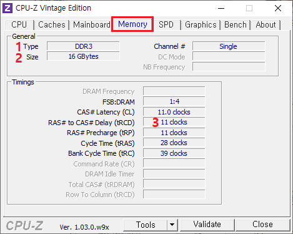Click the empty Row To Column field

(x=174, y=195)
